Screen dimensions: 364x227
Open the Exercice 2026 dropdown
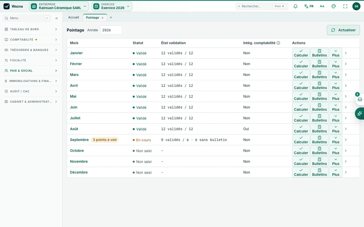tap(112, 6)
